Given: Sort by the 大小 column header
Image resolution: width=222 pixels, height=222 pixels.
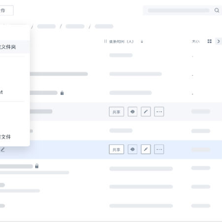Looking at the screenshot, I should [195, 41].
